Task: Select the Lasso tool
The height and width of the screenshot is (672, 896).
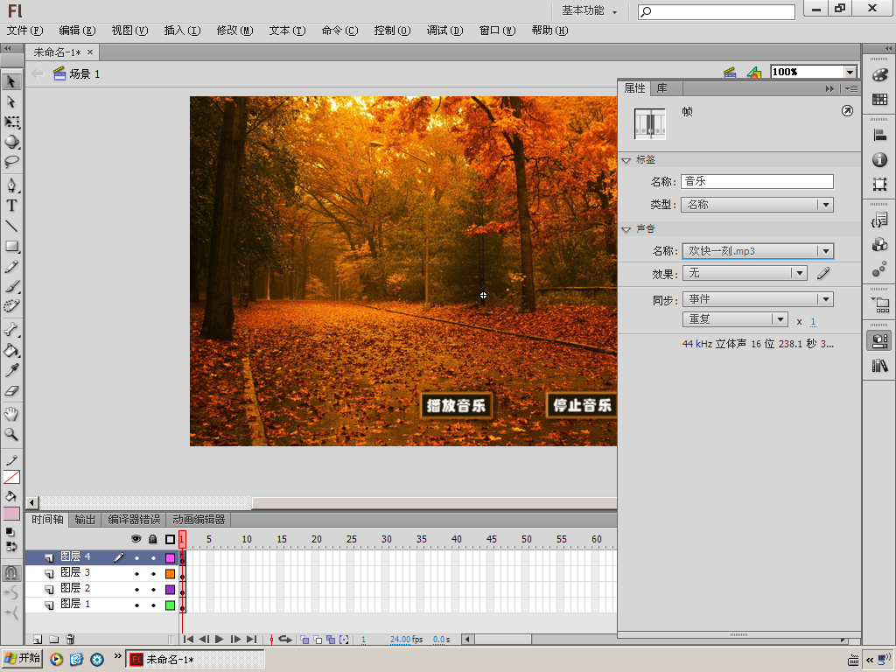Action: point(10,162)
